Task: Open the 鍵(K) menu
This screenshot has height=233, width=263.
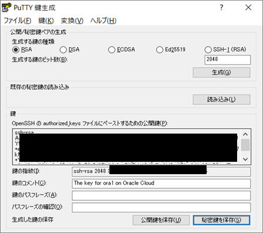Action: pyautogui.click(x=46, y=21)
